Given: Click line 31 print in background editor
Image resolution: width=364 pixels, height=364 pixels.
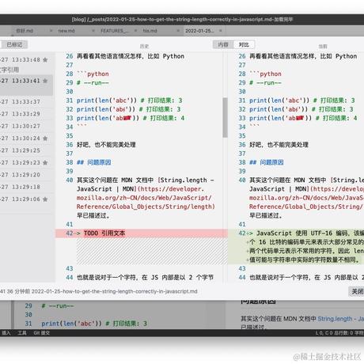Looking at the screenshot, I should pos(94,324).
